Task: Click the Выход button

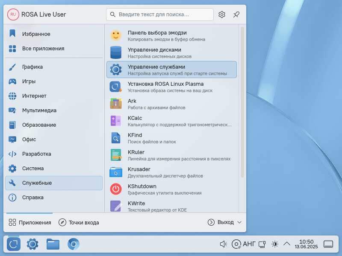Action: coord(221,222)
